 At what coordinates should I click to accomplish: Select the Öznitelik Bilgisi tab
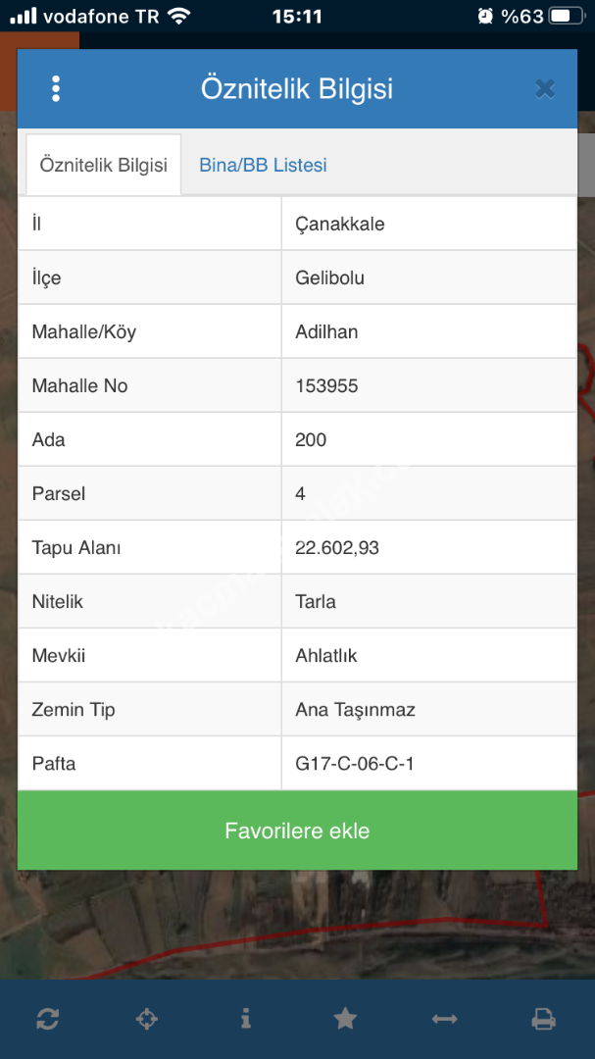tap(103, 165)
